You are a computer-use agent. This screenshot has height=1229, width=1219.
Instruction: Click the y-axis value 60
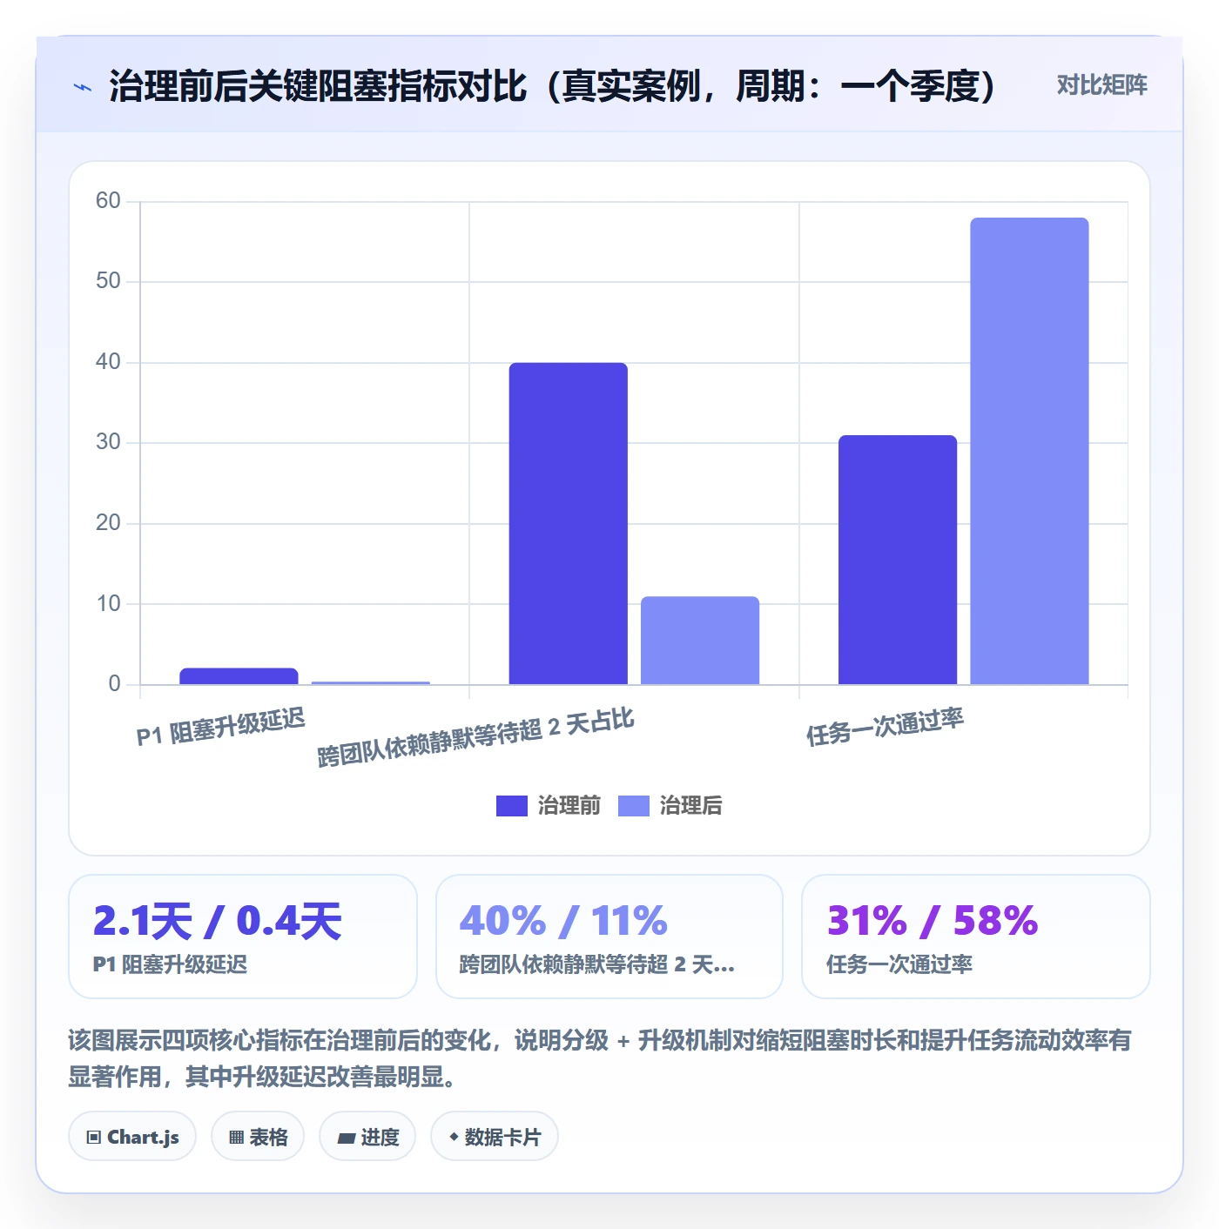108,201
